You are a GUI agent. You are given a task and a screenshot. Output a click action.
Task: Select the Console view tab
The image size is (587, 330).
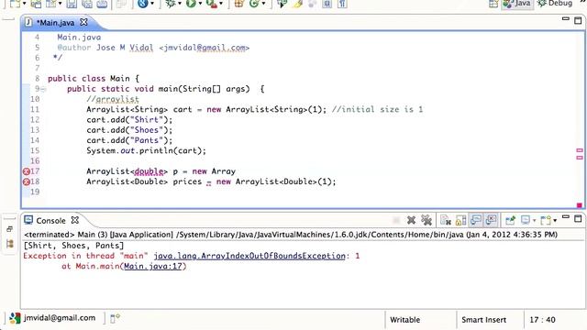coord(50,220)
